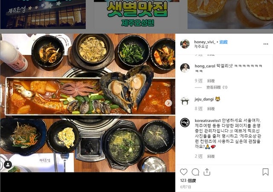The height and width of the screenshot is (192, 273).
Task: Reply to jeju_dangi's comment
Action: (211, 109)
